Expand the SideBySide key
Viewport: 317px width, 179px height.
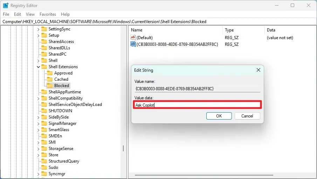38,117
